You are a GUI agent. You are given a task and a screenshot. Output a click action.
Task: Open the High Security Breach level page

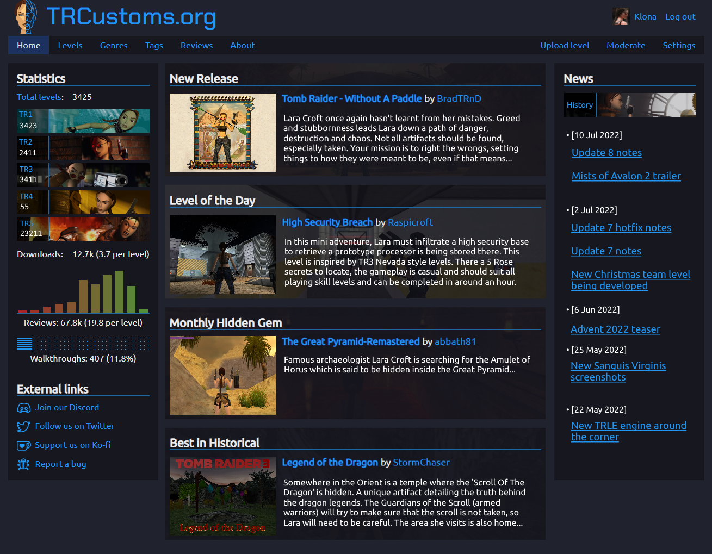click(327, 222)
